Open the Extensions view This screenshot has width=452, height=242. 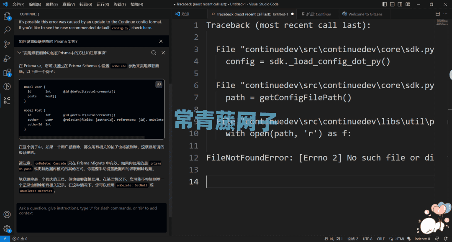point(7,72)
